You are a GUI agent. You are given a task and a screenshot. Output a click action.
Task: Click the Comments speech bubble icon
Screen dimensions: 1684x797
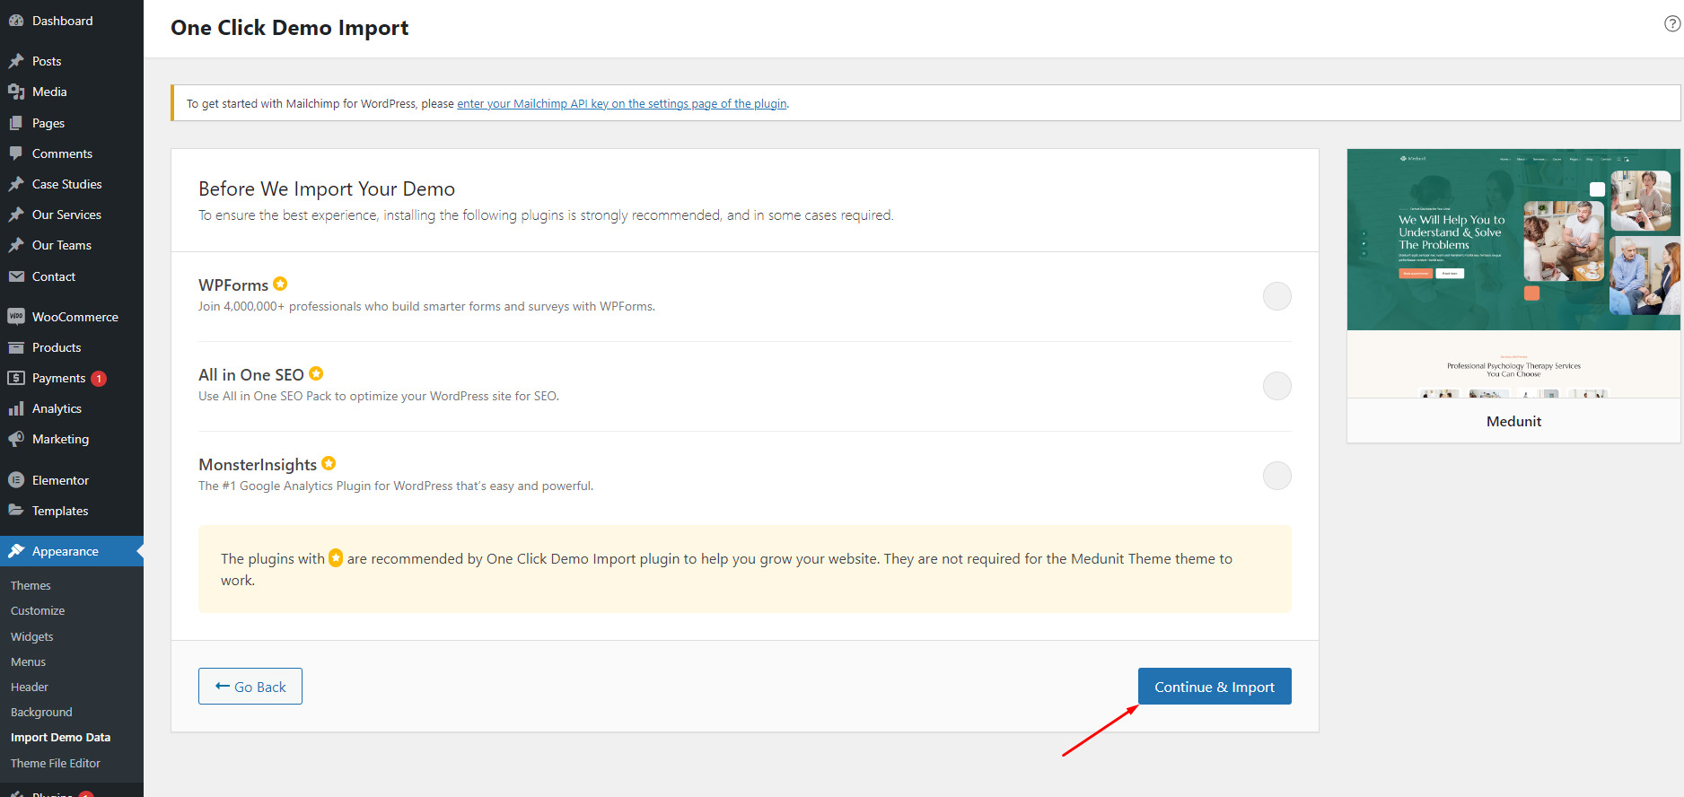point(16,153)
